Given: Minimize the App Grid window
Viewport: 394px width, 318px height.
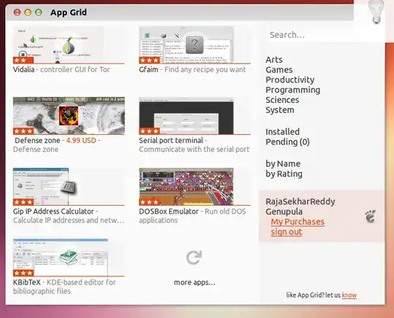Looking at the screenshot, I should [28, 12].
